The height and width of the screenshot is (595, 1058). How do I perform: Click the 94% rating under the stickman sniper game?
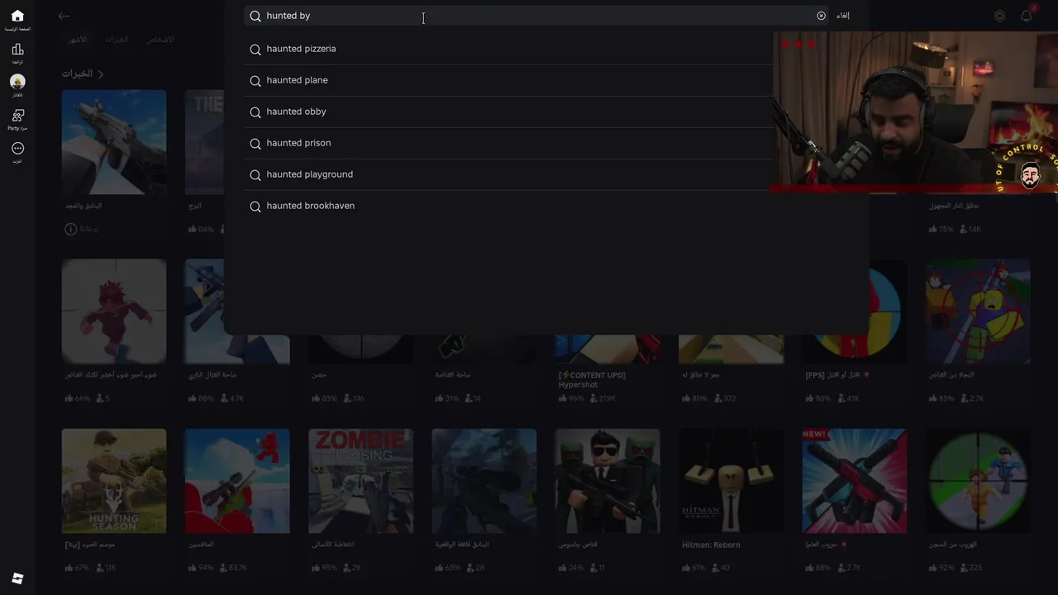(x=201, y=568)
